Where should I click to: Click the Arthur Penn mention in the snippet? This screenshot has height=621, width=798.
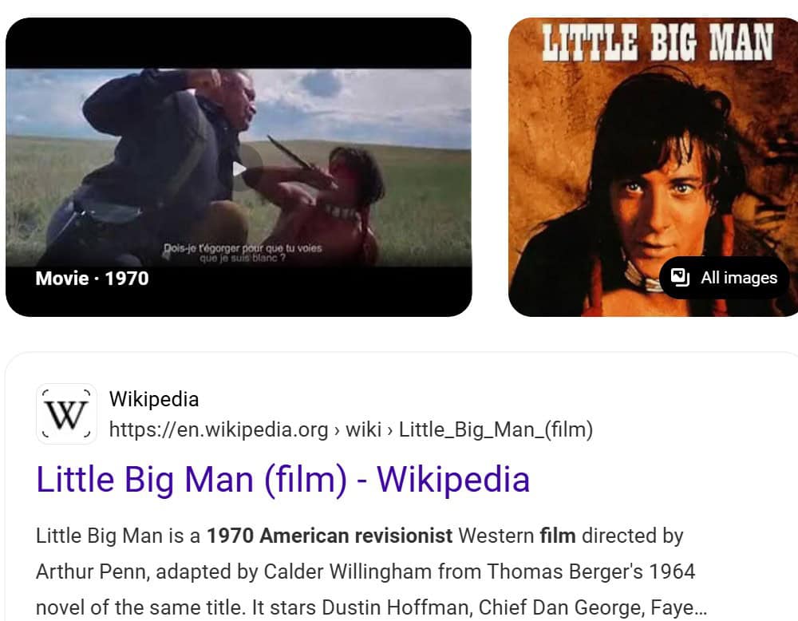(92, 572)
